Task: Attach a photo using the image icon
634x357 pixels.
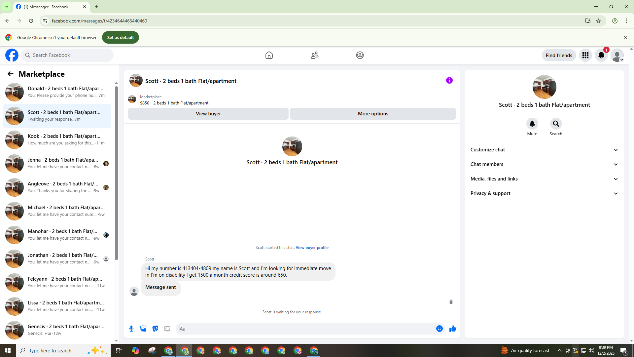Action: [143, 329]
